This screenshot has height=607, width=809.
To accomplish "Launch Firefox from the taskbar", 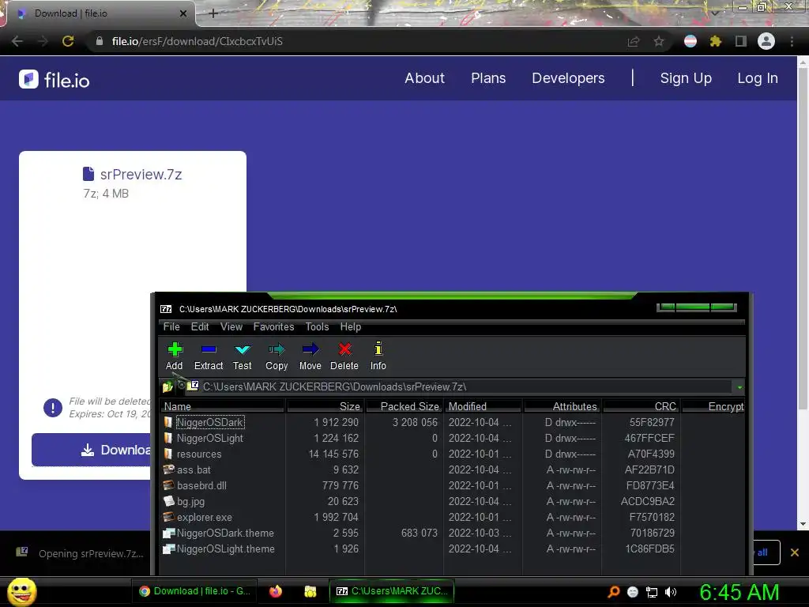I will (x=276, y=591).
